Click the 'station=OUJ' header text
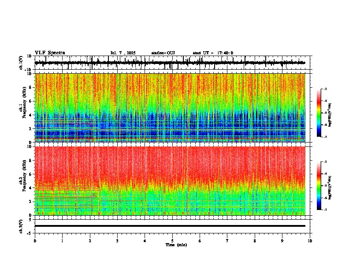The height and width of the screenshot is (270, 349). click(x=163, y=53)
